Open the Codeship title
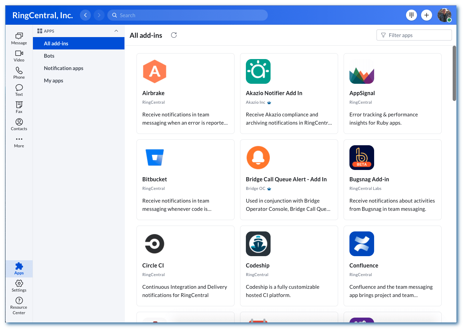Viewport: 465px width, 331px height. [x=258, y=265]
